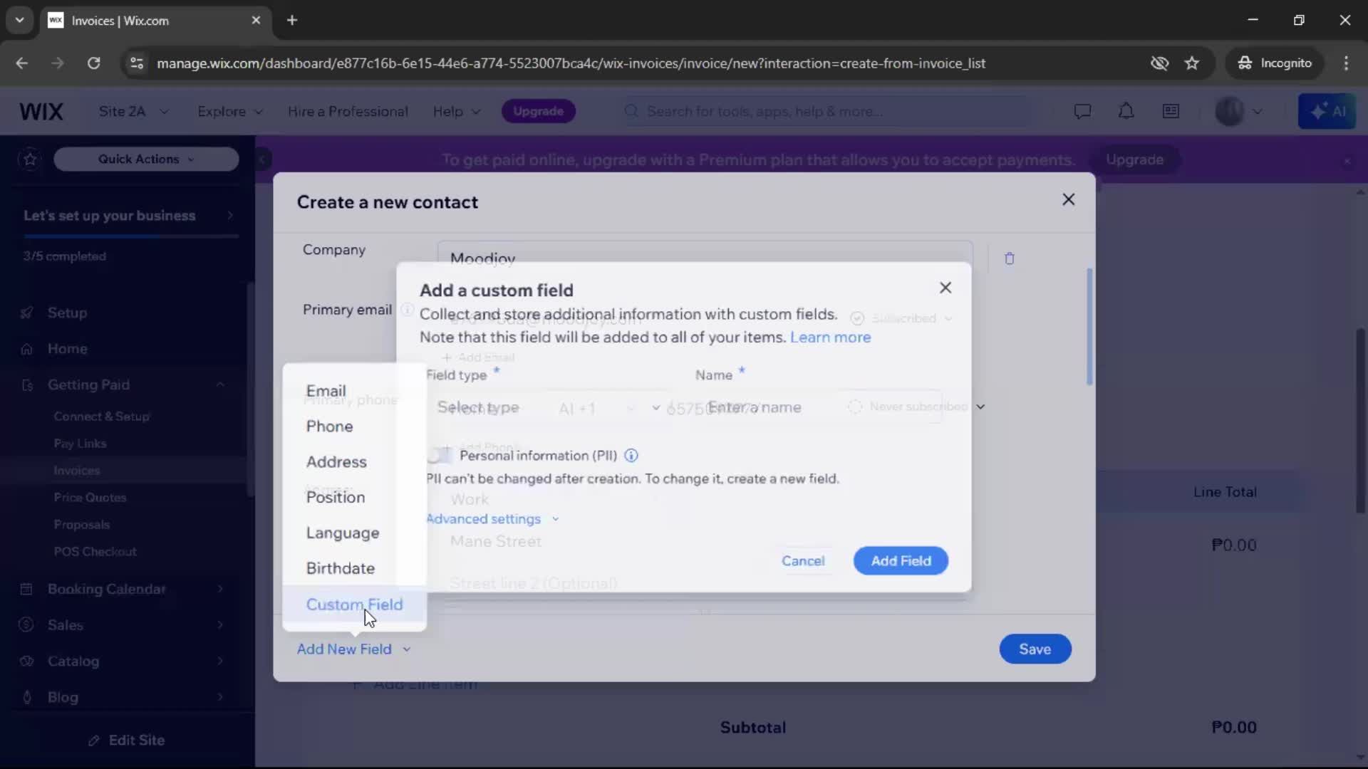Open the Learn more link
The height and width of the screenshot is (769, 1368).
(x=830, y=338)
